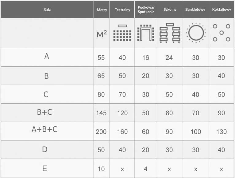Image resolution: width=235 pixels, height=178 pixels.
Task: Select the Sala column header
Action: pyautogui.click(x=47, y=10)
